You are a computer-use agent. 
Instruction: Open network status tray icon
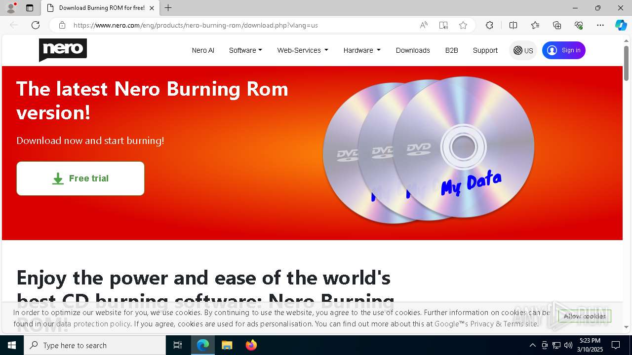pyautogui.click(x=556, y=345)
